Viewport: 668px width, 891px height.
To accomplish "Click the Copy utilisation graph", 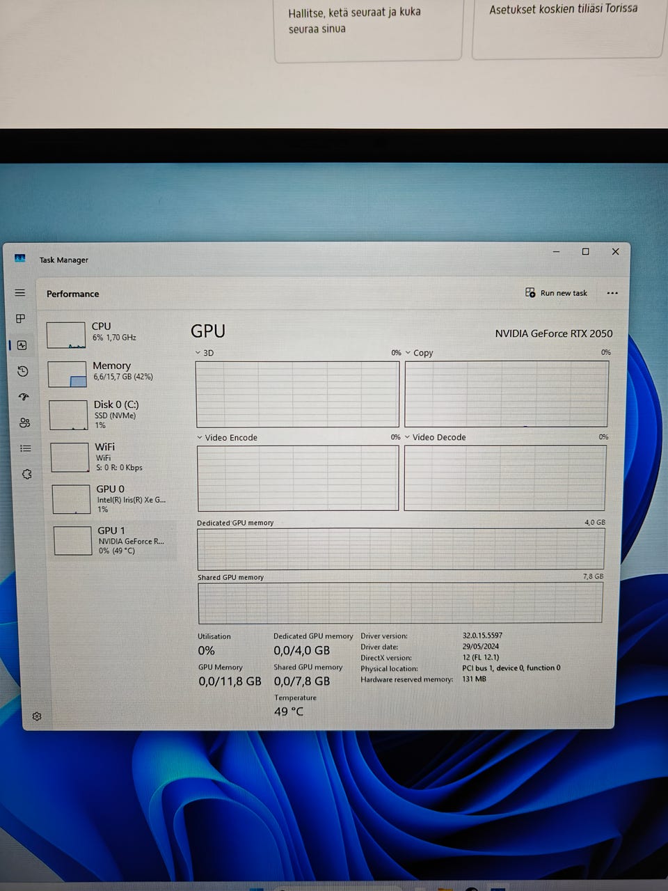I will [x=507, y=394].
